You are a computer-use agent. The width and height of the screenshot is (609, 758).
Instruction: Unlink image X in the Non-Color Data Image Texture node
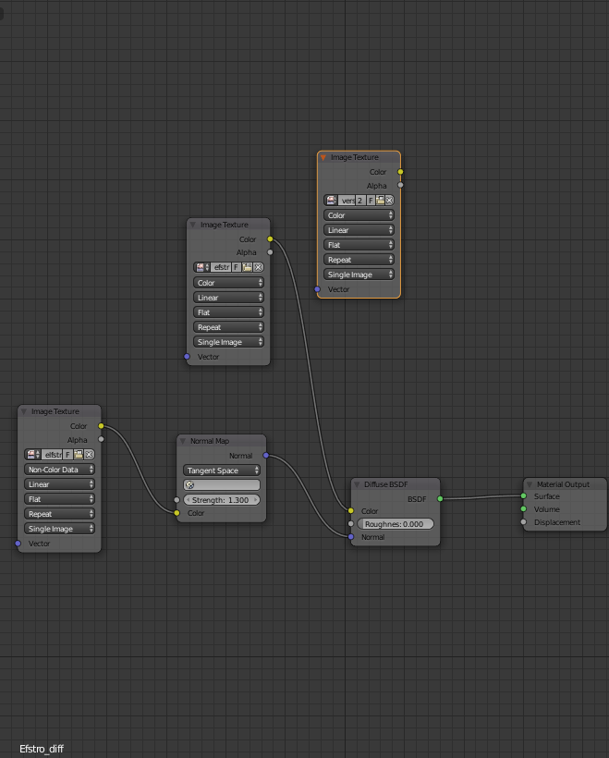tap(89, 455)
